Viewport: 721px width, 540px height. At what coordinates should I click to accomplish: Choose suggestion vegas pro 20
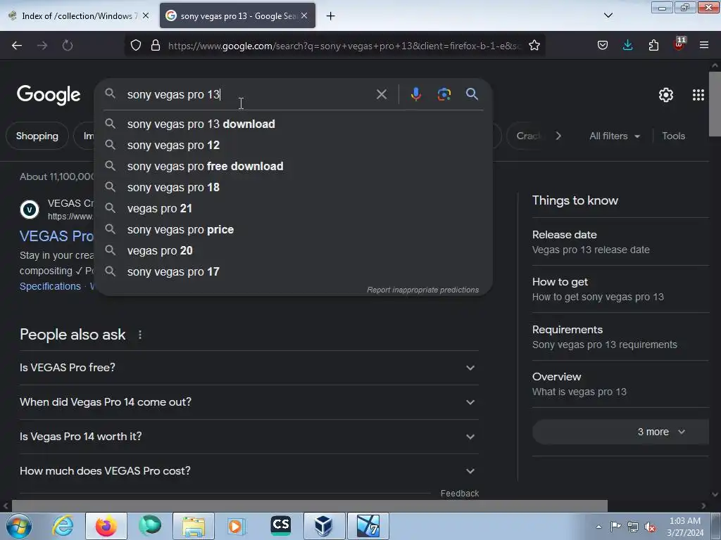[294, 251]
